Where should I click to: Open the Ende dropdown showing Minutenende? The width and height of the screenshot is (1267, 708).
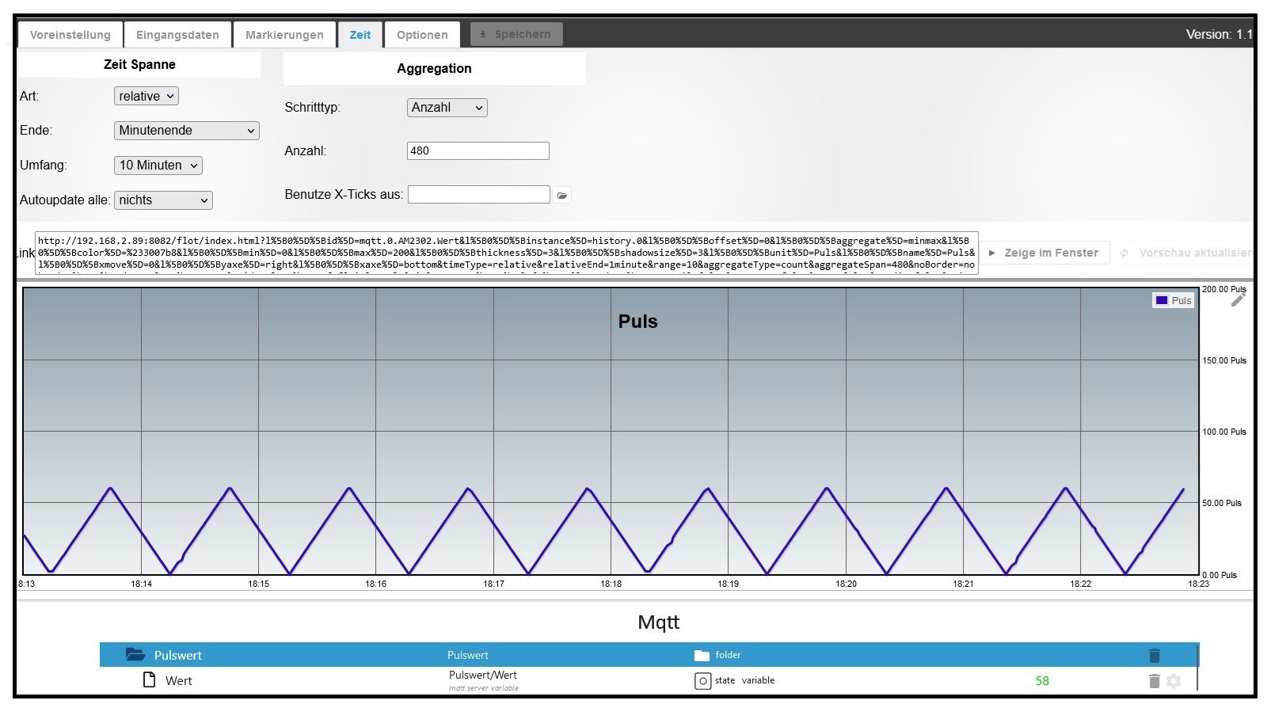tap(187, 130)
